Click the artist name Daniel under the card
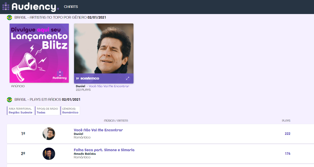The image size is (314, 167). point(80,86)
